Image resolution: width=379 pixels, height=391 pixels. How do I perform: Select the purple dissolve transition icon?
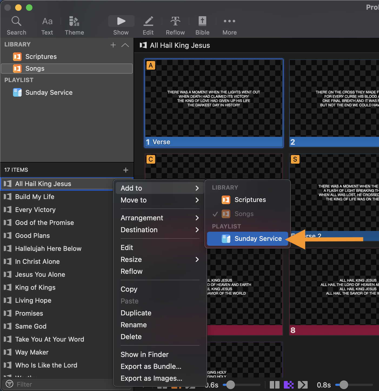[288, 385]
